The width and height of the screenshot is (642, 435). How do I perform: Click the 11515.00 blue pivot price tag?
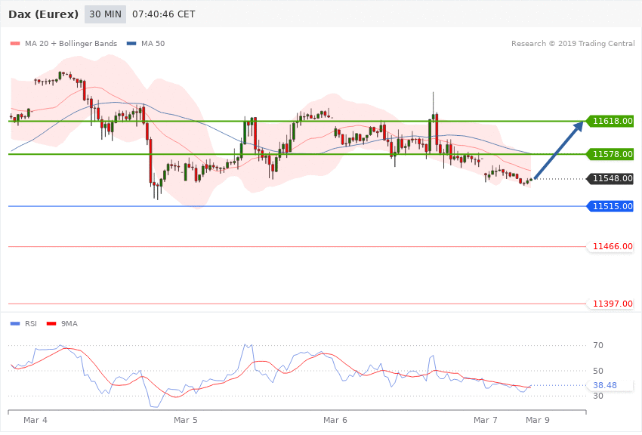[610, 206]
